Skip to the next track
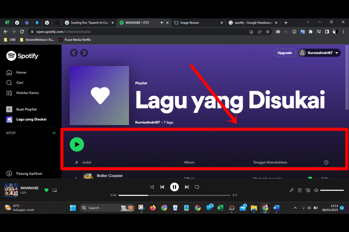 [187, 187]
